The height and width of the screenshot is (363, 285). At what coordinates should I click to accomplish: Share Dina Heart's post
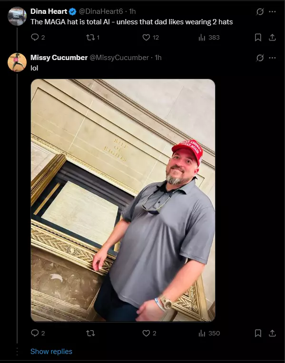tap(272, 37)
